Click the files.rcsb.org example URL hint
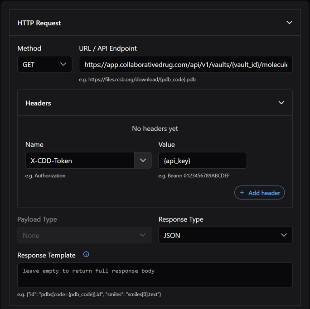 coord(137,80)
